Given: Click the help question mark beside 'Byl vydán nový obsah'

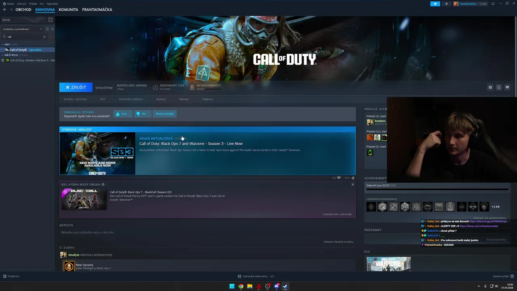Looking at the screenshot, I should click(103, 185).
